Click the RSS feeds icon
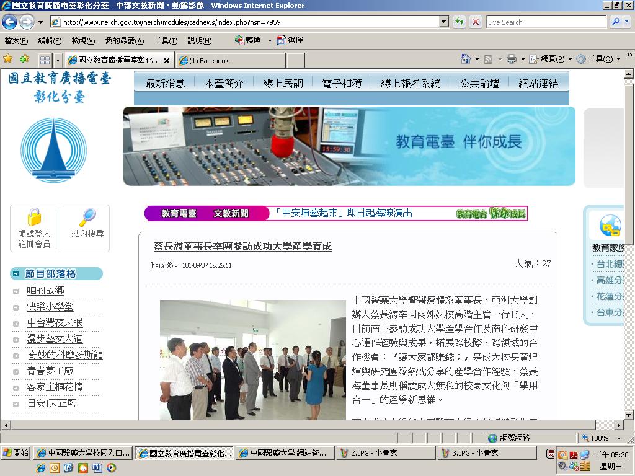The height and width of the screenshot is (476, 635). click(488, 59)
